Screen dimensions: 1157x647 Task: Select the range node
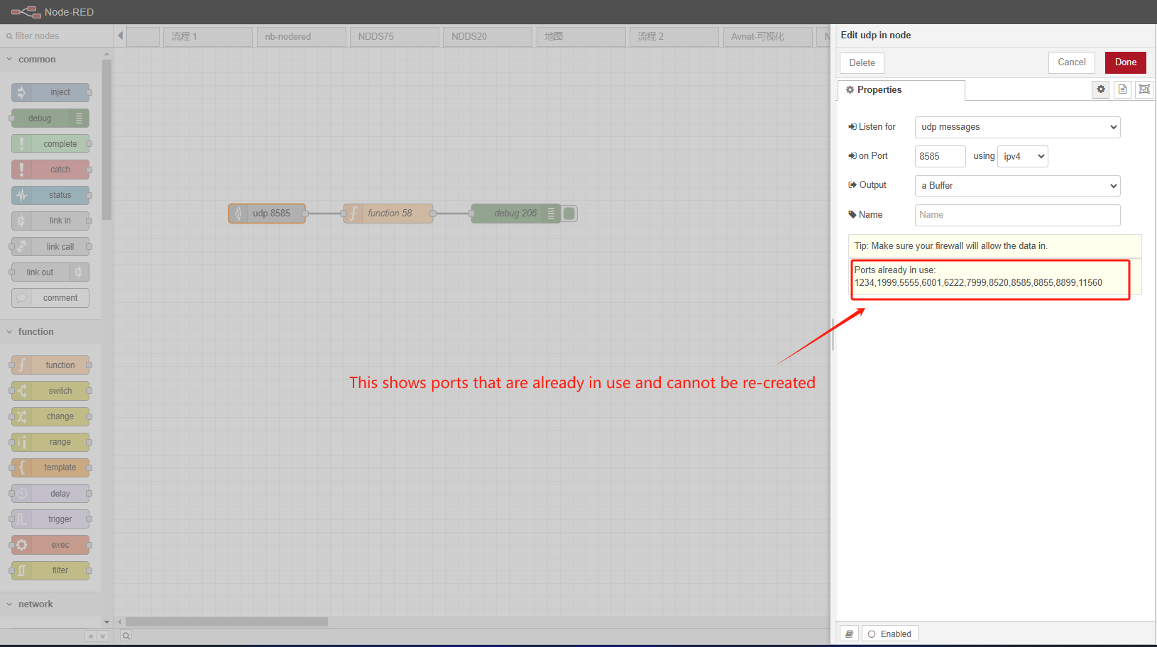coord(50,442)
